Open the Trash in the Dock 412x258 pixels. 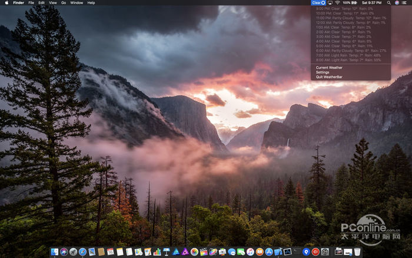click(x=357, y=252)
